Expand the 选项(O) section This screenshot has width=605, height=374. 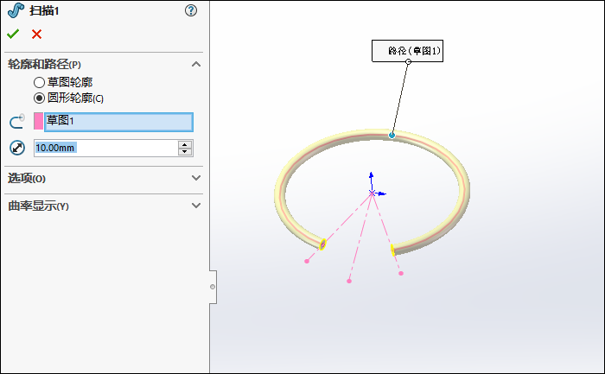[196, 178]
